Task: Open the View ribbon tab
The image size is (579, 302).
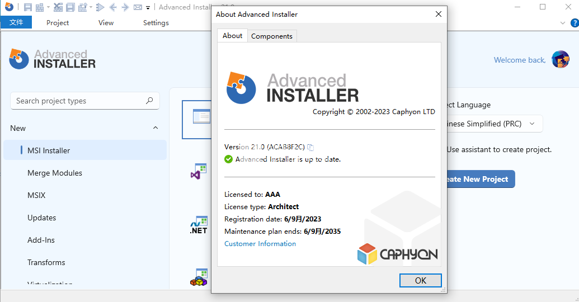Action: tap(106, 22)
